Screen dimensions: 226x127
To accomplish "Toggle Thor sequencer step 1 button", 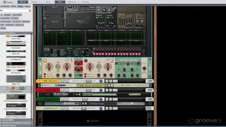I will point(94,54).
